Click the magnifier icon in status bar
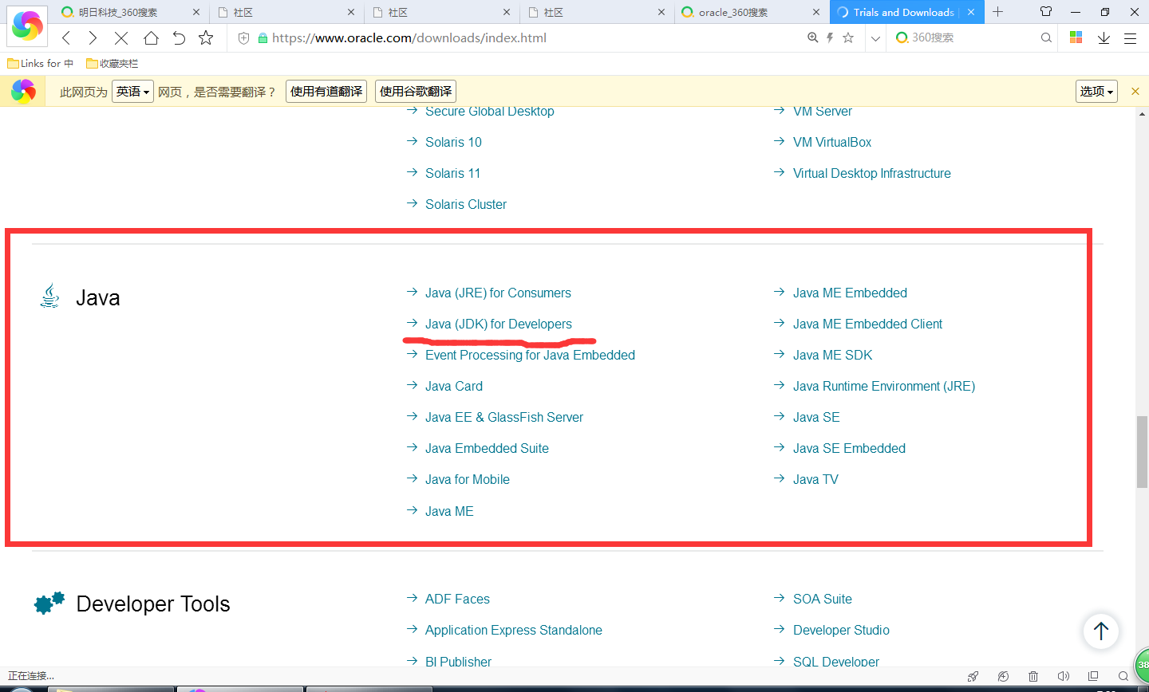Viewport: 1149px width, 692px height. pyautogui.click(x=1123, y=676)
